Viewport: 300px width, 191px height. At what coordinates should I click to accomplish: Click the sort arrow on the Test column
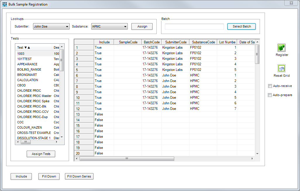coord(27,48)
